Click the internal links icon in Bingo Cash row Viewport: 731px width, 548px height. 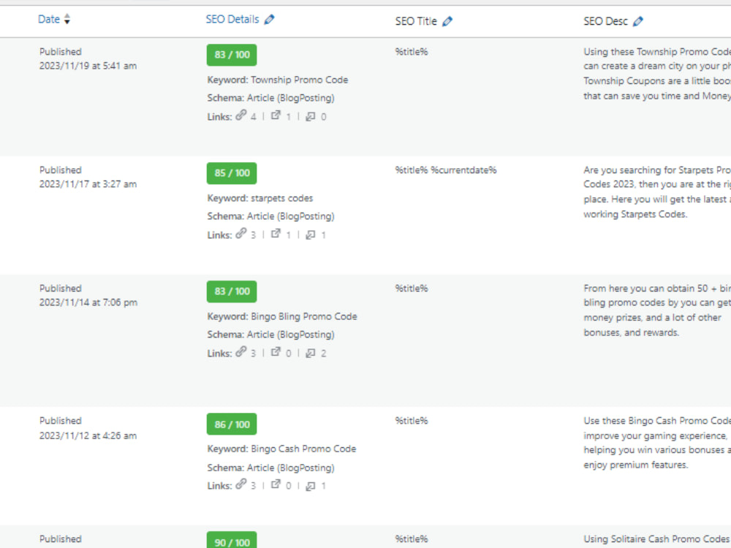pos(240,484)
